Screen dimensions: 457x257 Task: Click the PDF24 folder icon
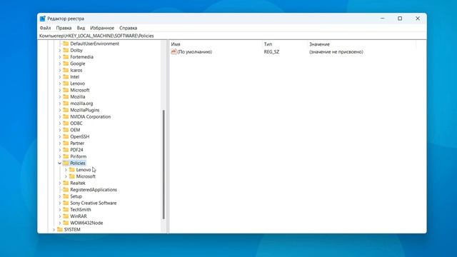(x=66, y=150)
